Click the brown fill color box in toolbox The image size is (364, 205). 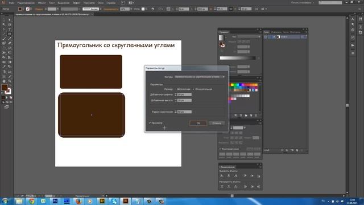pyautogui.click(x=5, y=88)
